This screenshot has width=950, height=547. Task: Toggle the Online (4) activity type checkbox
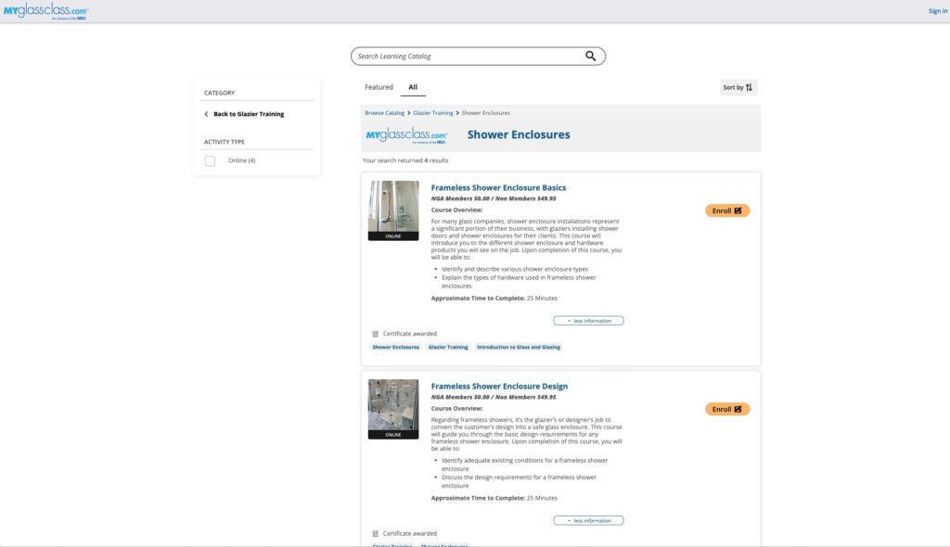tap(210, 160)
